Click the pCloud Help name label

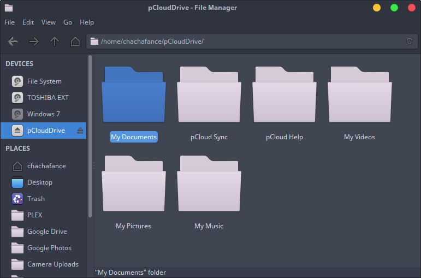coord(284,137)
